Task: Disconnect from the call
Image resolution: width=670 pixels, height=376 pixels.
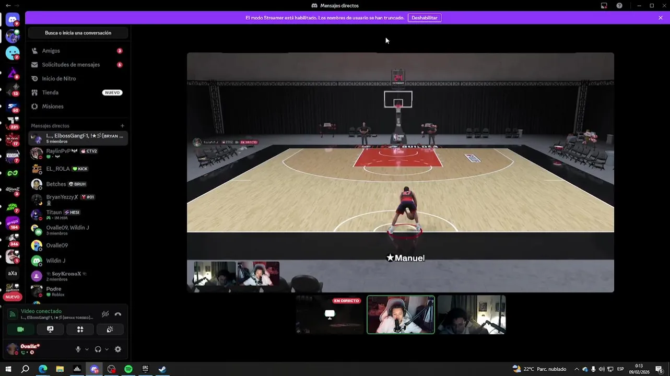Action: pyautogui.click(x=118, y=314)
